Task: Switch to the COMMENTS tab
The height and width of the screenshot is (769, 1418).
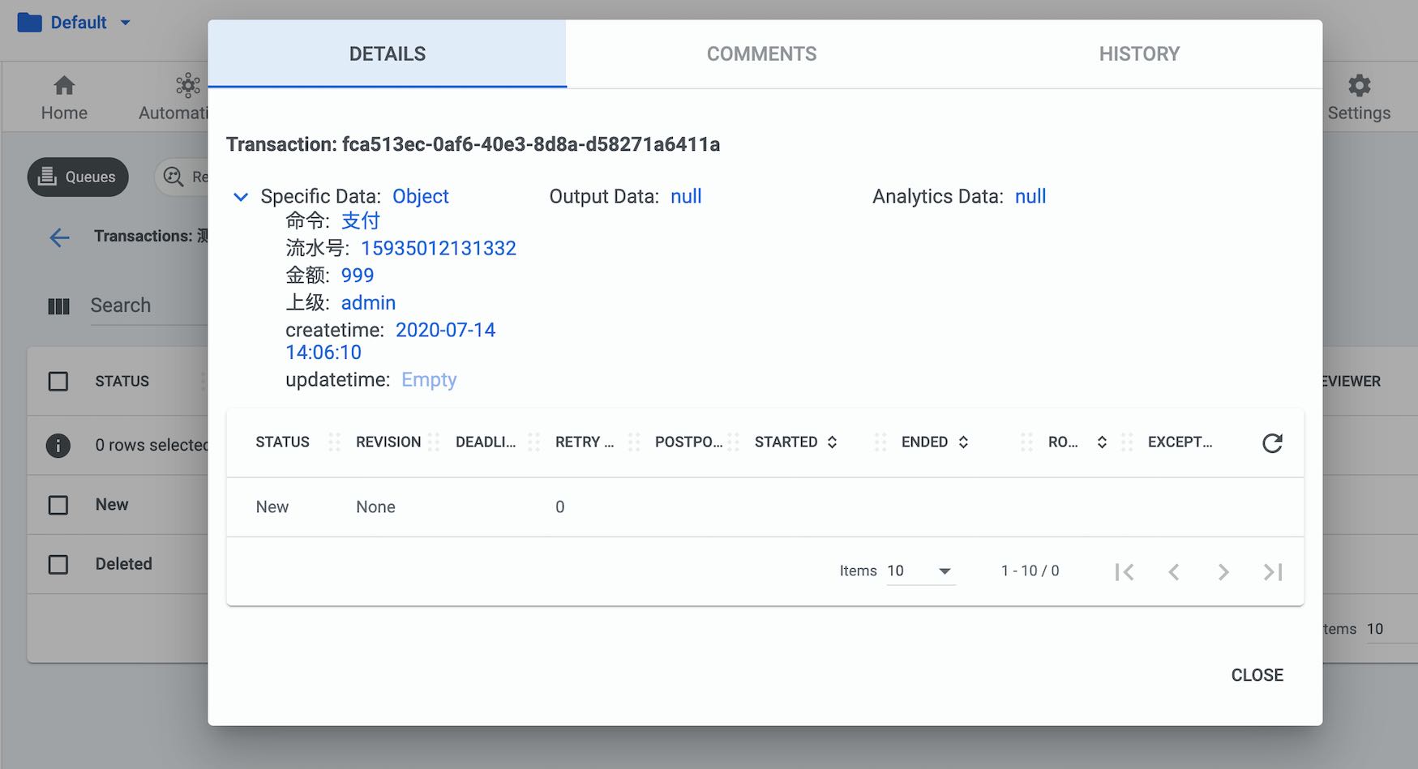Action: click(761, 54)
